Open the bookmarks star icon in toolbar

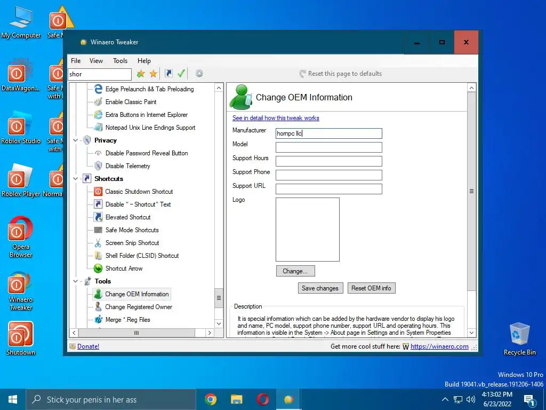(153, 74)
